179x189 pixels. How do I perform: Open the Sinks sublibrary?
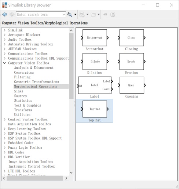pos(19,91)
